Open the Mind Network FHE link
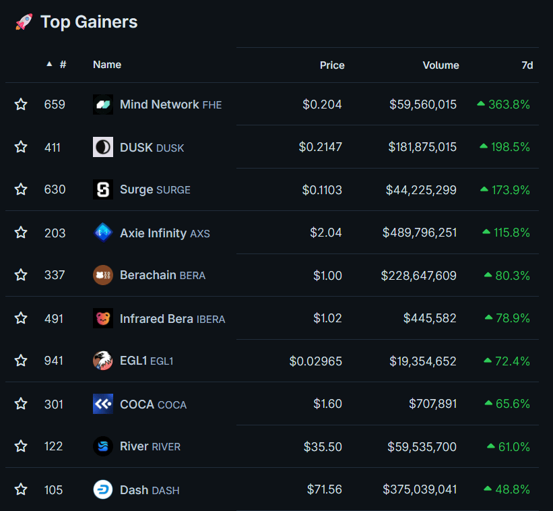This screenshot has width=553, height=511. click(x=170, y=104)
